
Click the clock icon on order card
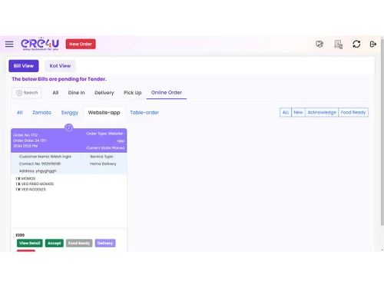point(68,127)
